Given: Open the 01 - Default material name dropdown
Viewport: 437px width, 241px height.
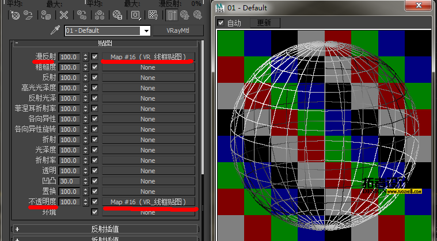Looking at the screenshot, I should [146, 31].
